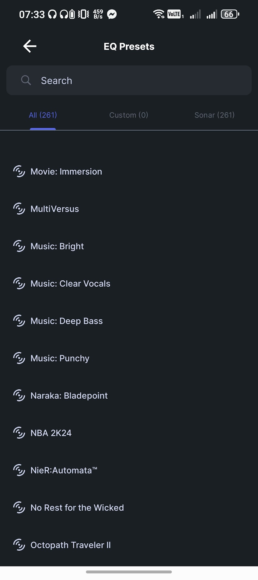Tap the Sonar icon next to NBA 2K24
This screenshot has height=580, width=258.
pos(19,433)
